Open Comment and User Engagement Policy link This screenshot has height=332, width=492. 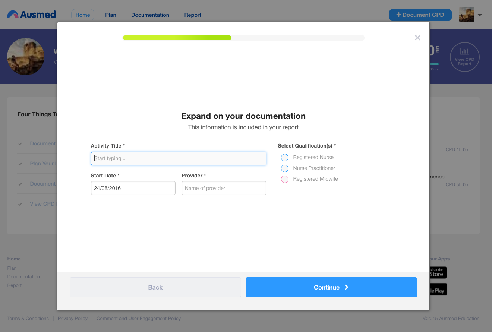[x=139, y=319]
